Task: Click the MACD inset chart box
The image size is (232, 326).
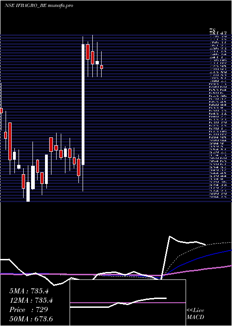Action: 128,303
